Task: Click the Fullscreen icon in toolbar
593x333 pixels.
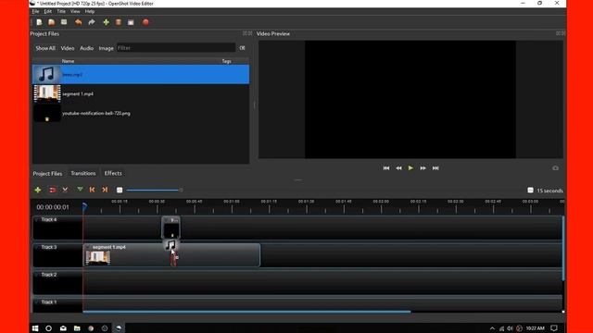Action: (131, 22)
